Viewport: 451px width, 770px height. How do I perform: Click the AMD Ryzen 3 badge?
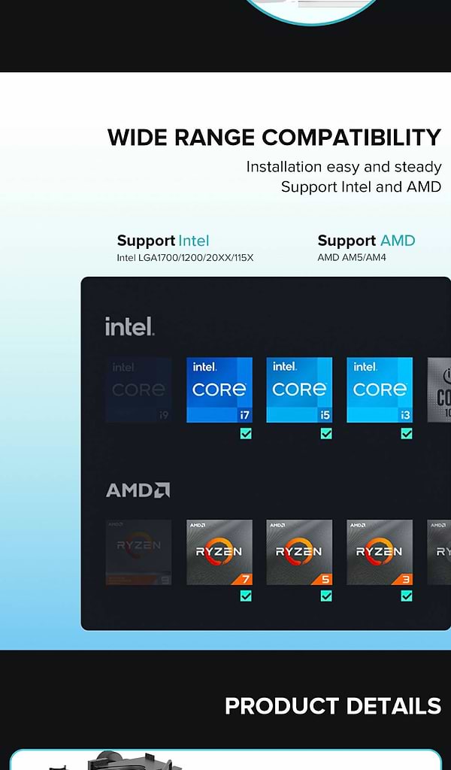pos(380,553)
